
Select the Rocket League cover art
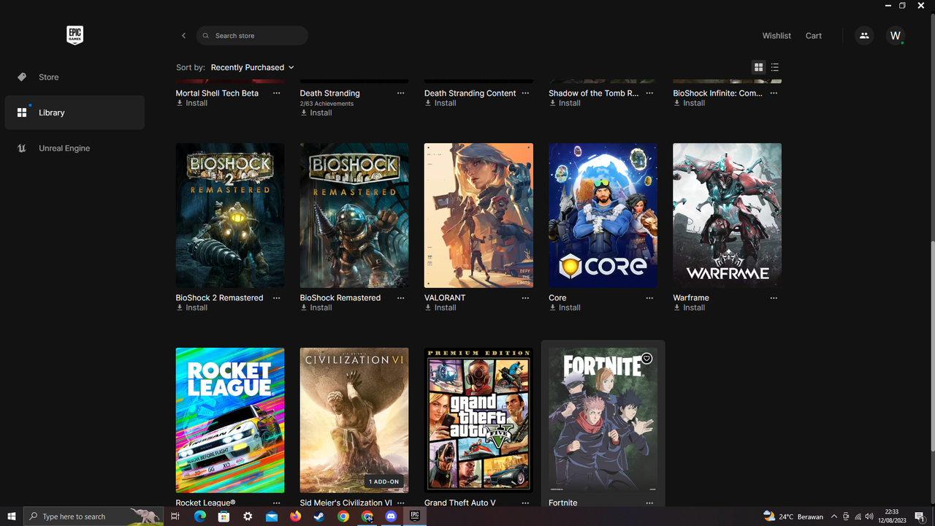[230, 420]
